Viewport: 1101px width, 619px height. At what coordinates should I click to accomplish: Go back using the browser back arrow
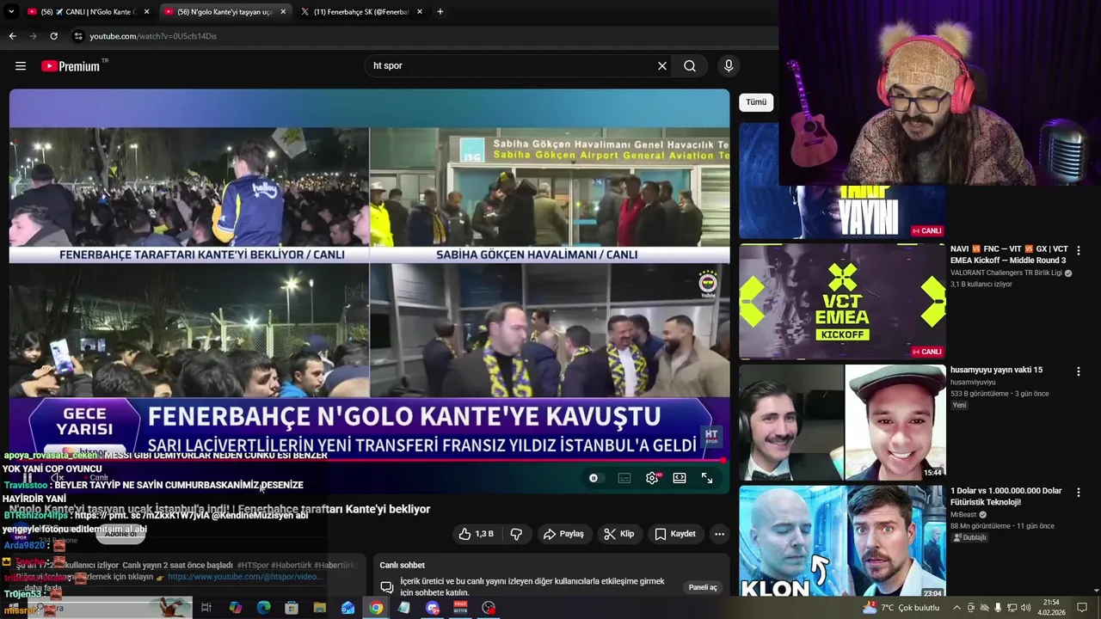pyautogui.click(x=12, y=36)
